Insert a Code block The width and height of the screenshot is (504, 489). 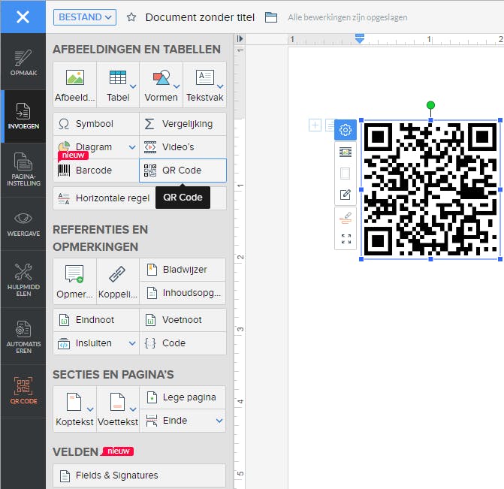(183, 343)
